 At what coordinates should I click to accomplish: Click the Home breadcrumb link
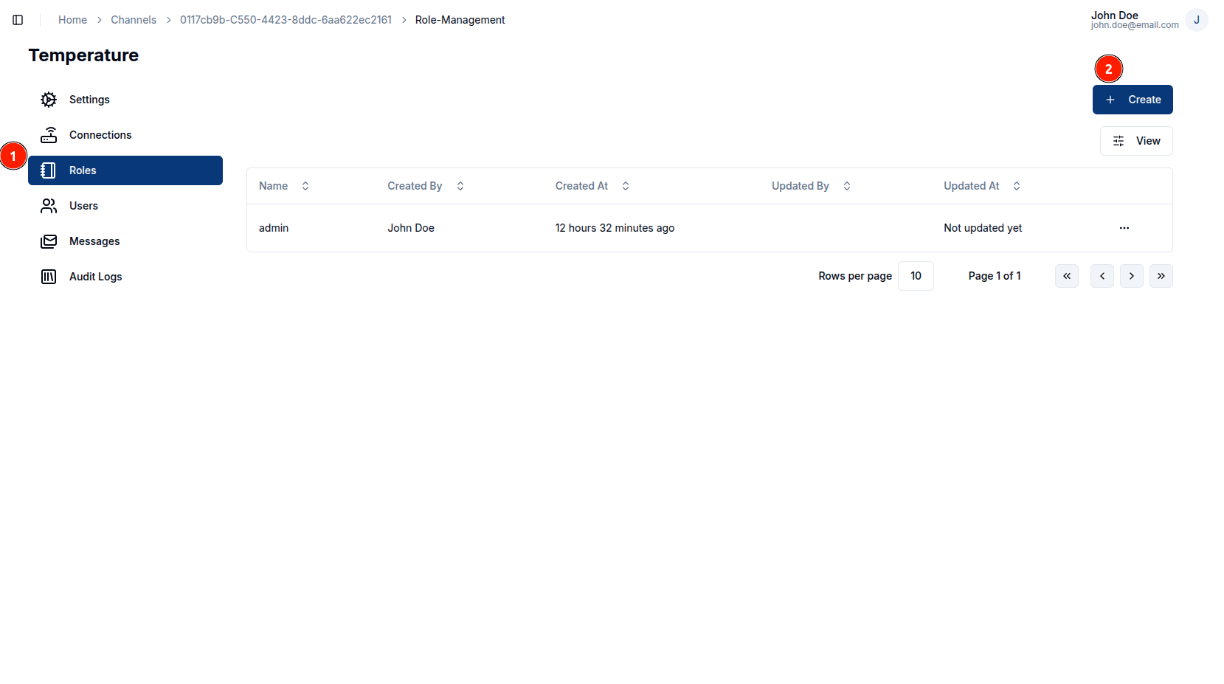click(x=72, y=20)
